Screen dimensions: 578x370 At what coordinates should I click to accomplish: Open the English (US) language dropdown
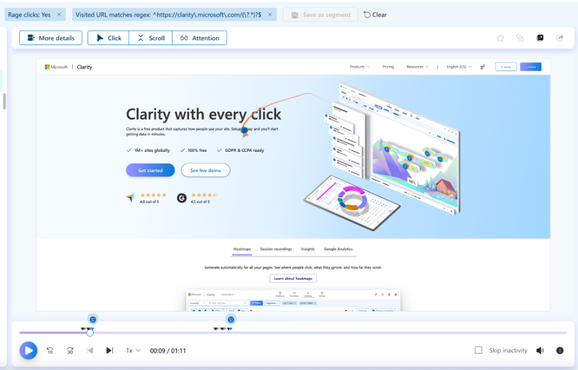(x=459, y=67)
